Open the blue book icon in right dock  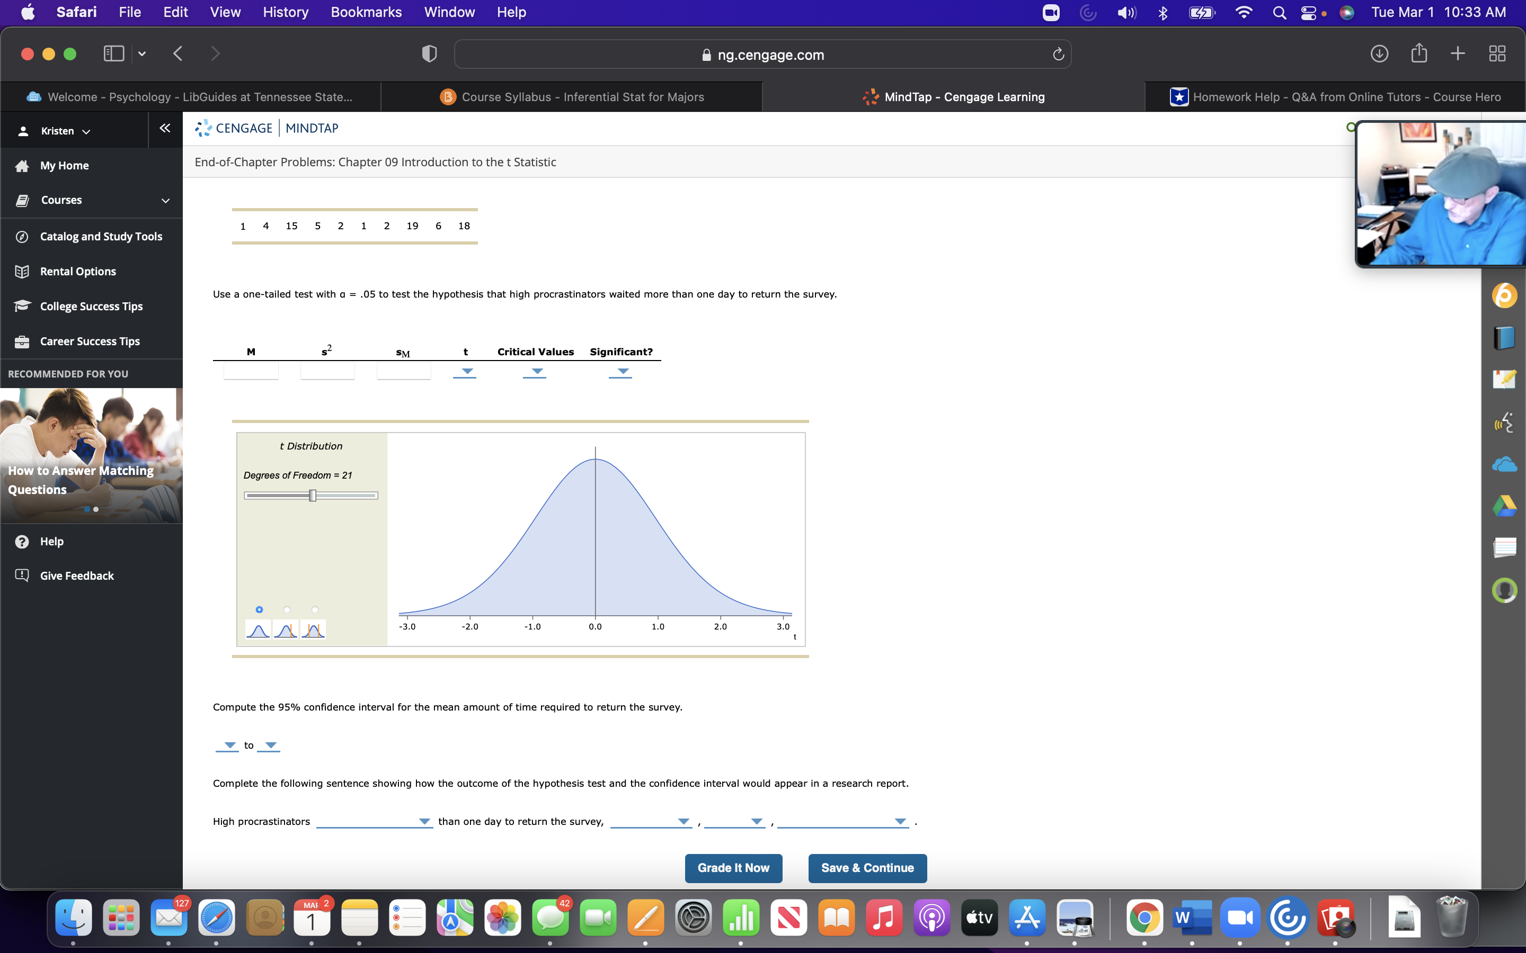click(x=1504, y=338)
